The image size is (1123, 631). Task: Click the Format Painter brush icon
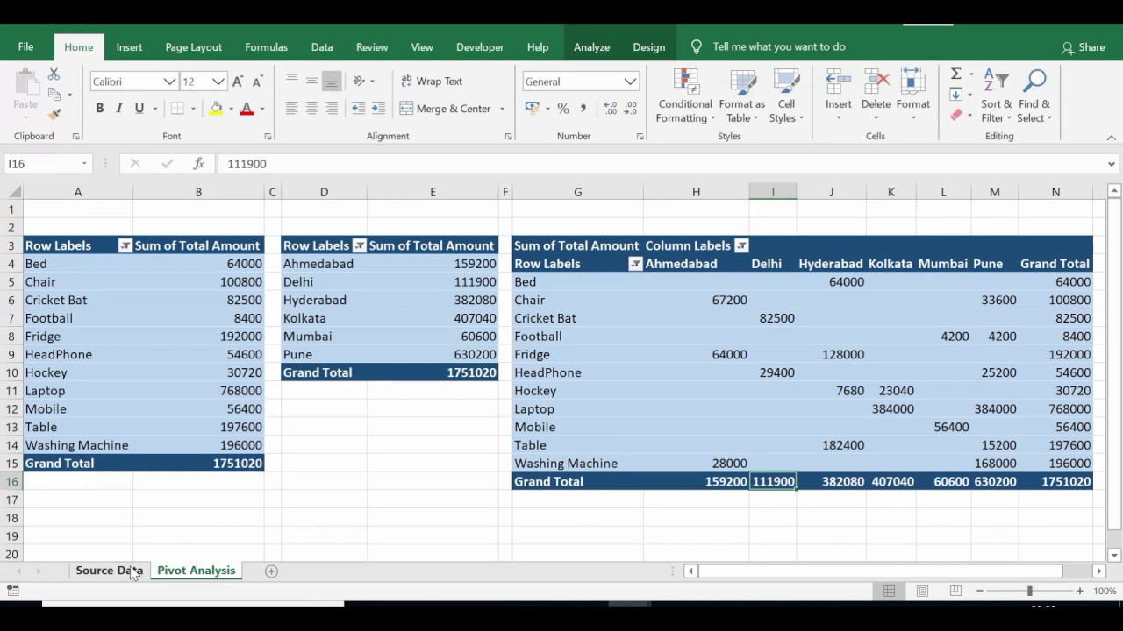tap(54, 114)
